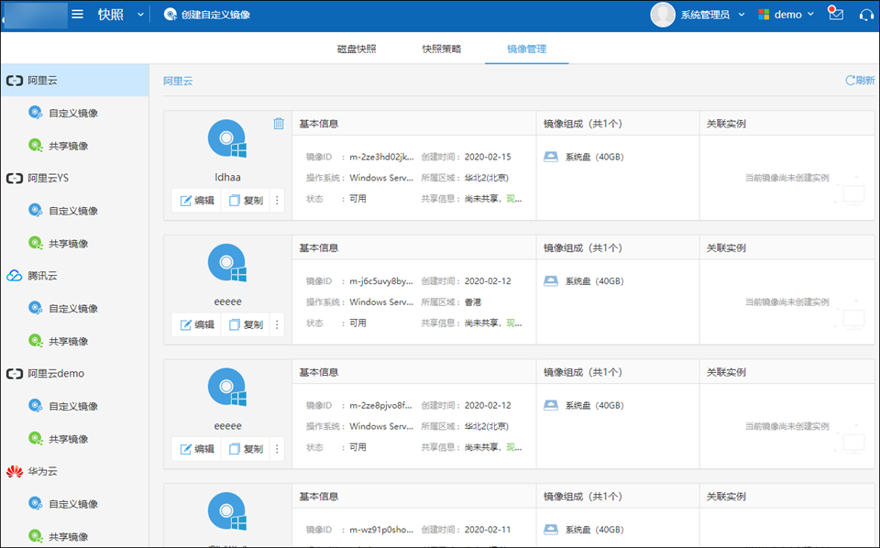Click the Hong Kong eeeee image thumbnail

pos(227,264)
